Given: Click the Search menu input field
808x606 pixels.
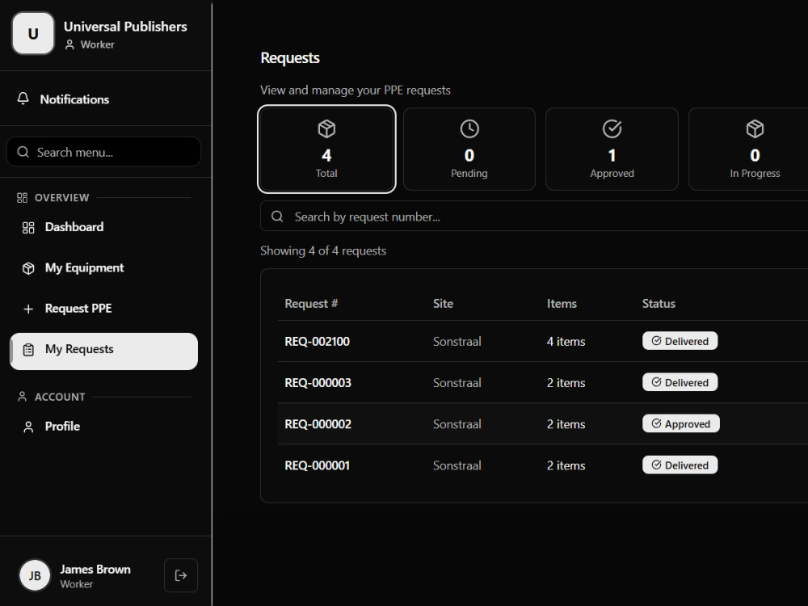Looking at the screenshot, I should (x=103, y=152).
